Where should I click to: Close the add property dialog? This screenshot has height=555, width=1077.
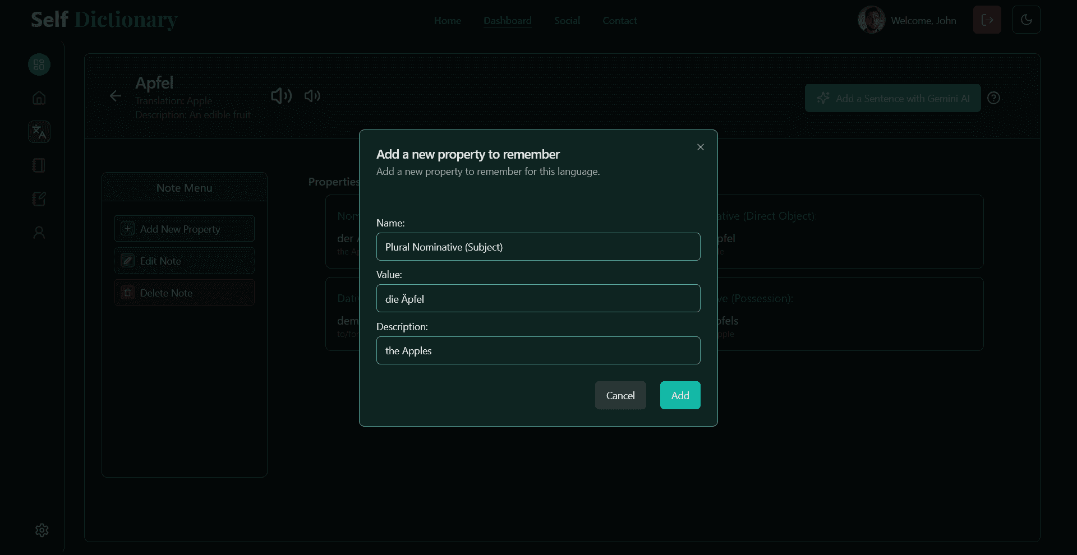[x=700, y=147]
